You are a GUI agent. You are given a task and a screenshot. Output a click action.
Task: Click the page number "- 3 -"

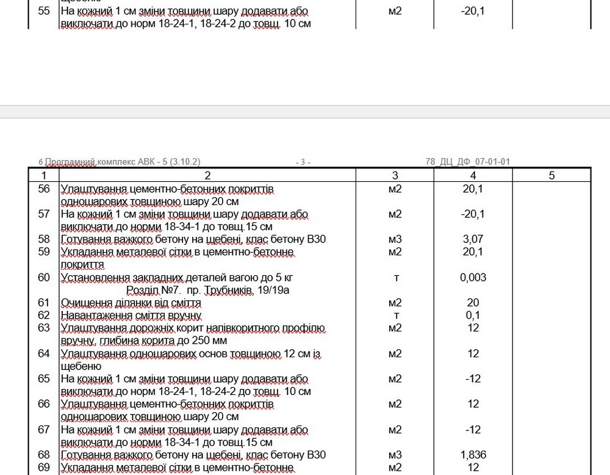(303, 162)
